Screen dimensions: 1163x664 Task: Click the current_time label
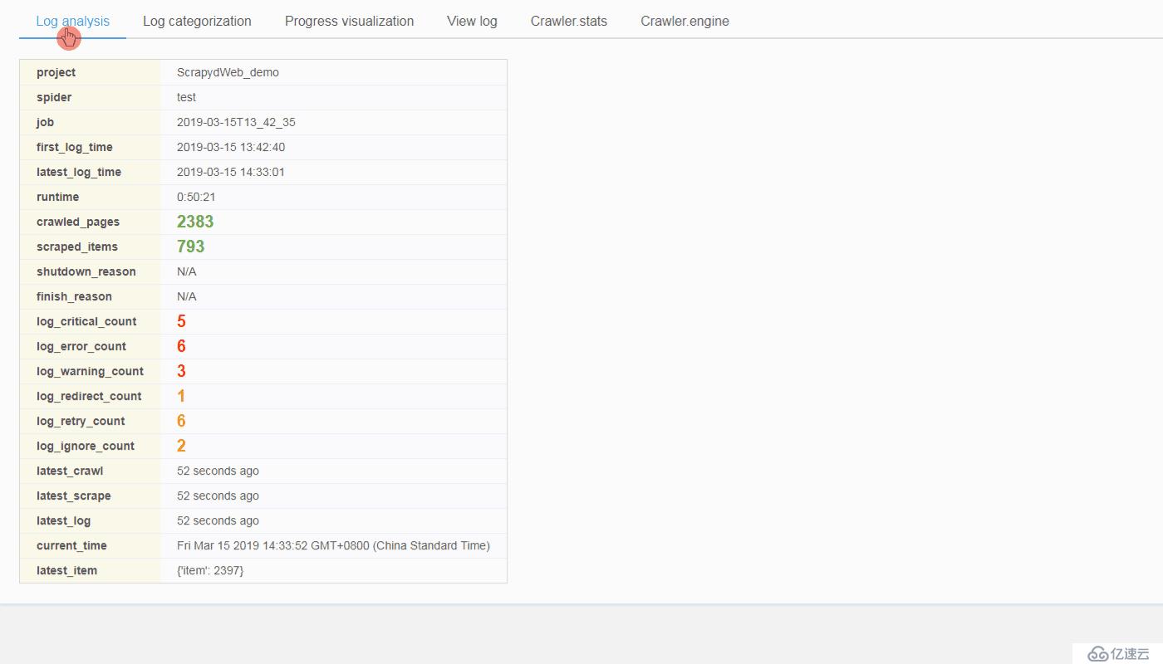click(x=71, y=545)
